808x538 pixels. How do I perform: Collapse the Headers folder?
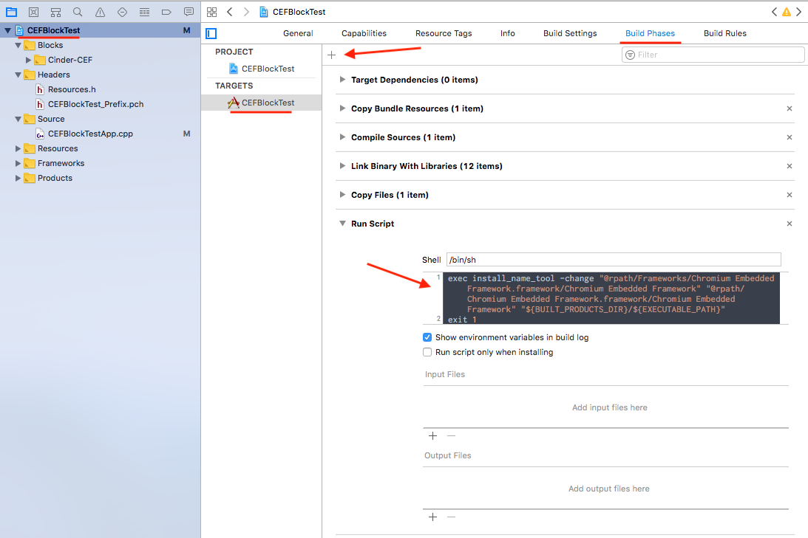coord(18,75)
